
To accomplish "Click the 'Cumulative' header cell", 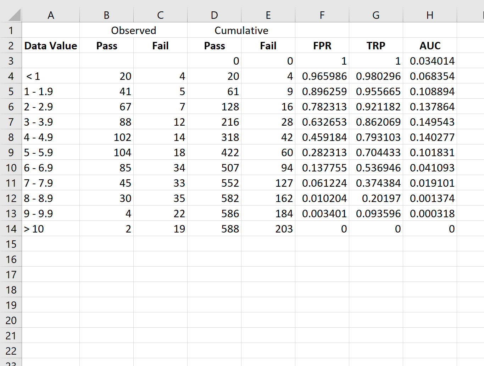I will (241, 30).
